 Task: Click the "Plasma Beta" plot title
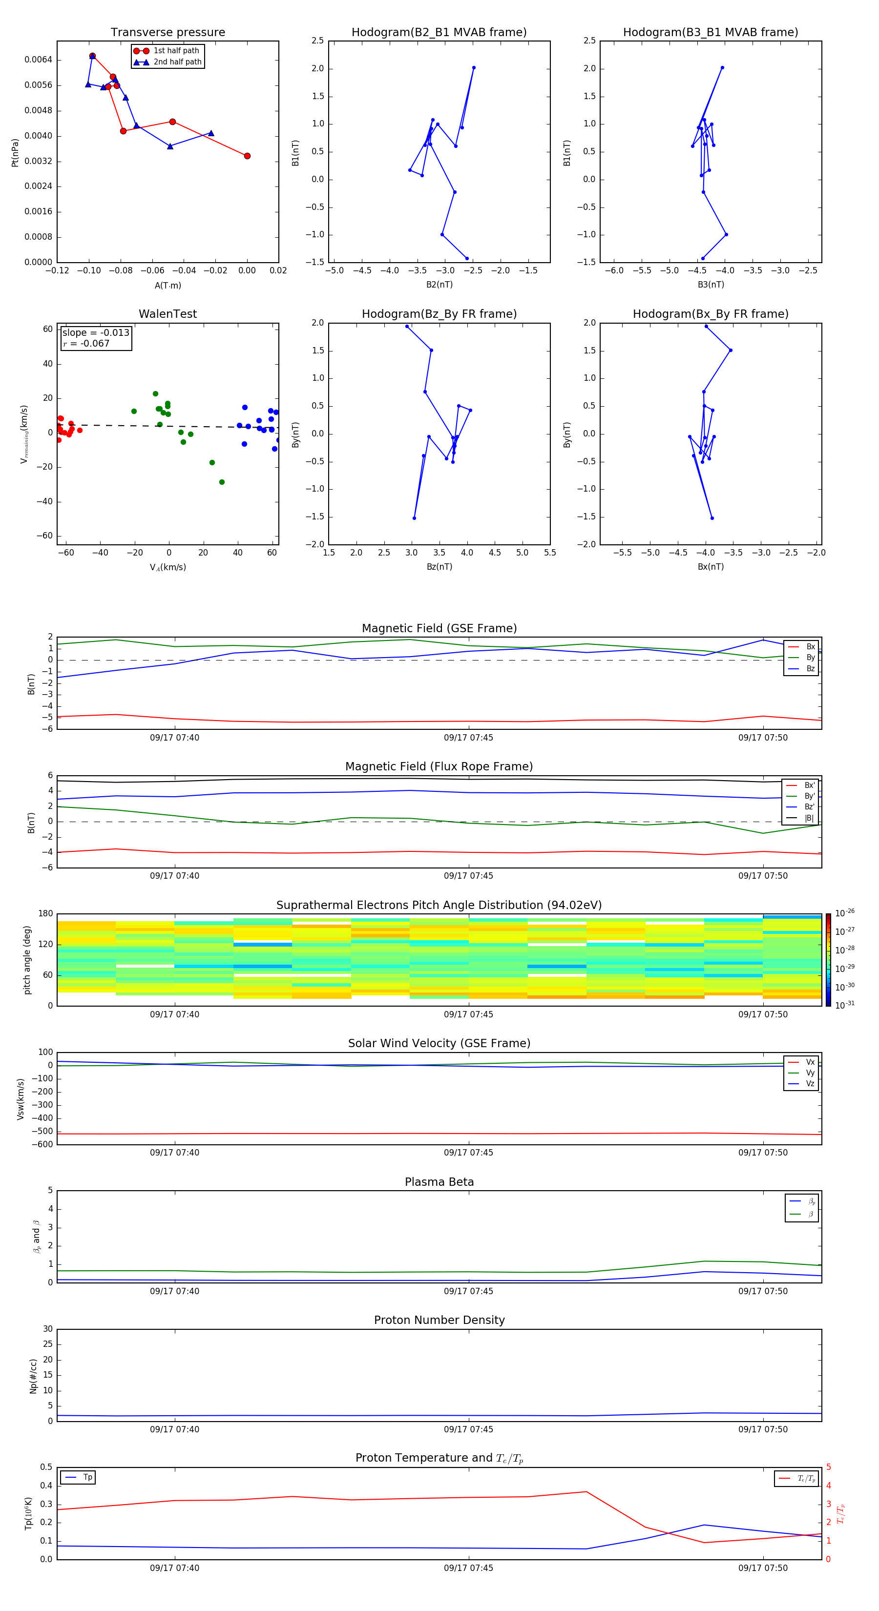click(x=439, y=1182)
